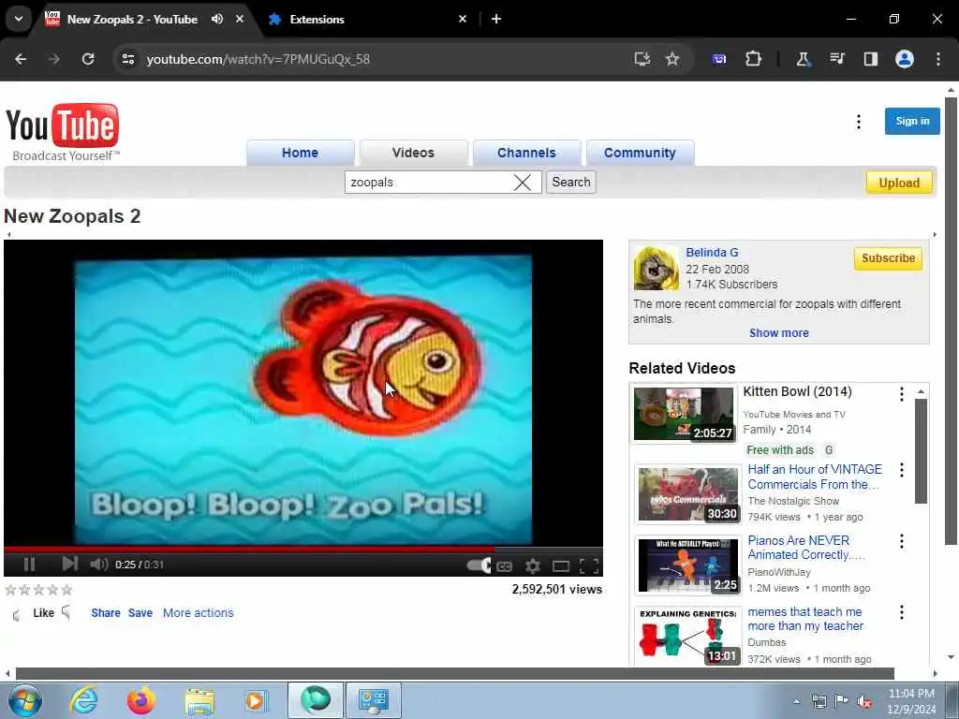The image size is (959, 719).
Task: Rate the video with the fifth star
Action: pos(66,590)
